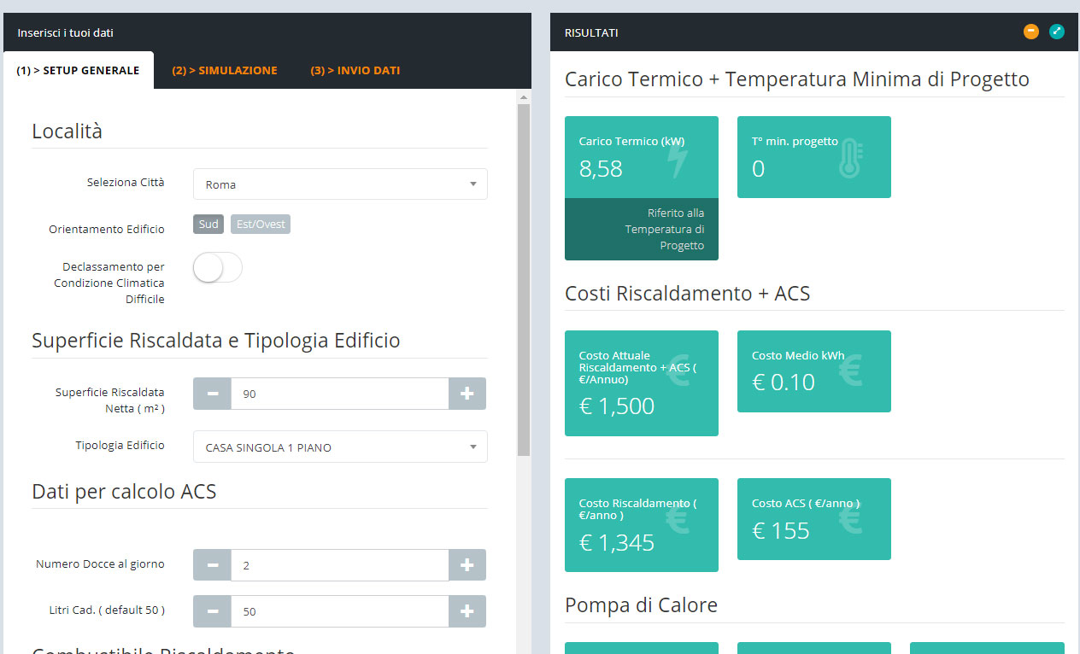Expand the Tipologia Edificio dropdown
The width and height of the screenshot is (1080, 654).
340,447
